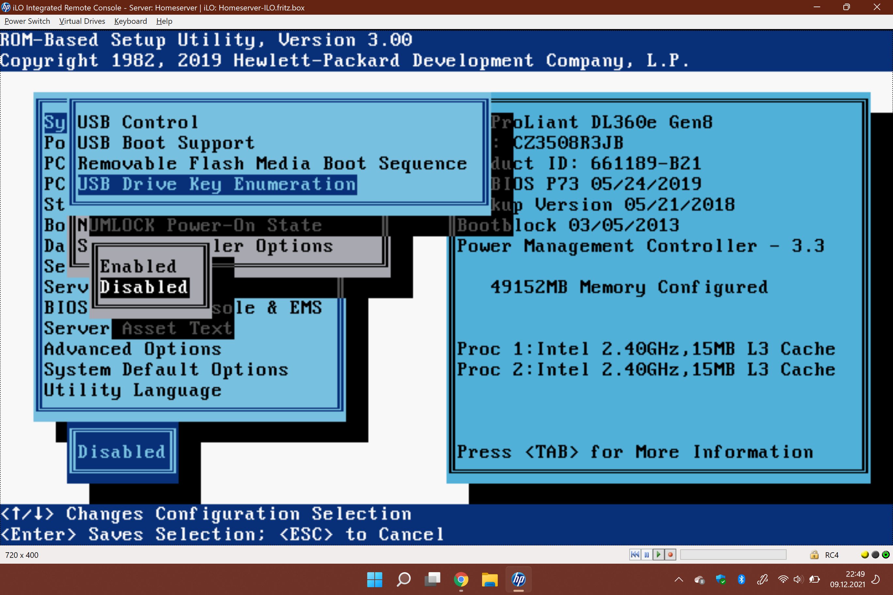Click the encryption padlock icon
893x595 pixels.
click(814, 555)
